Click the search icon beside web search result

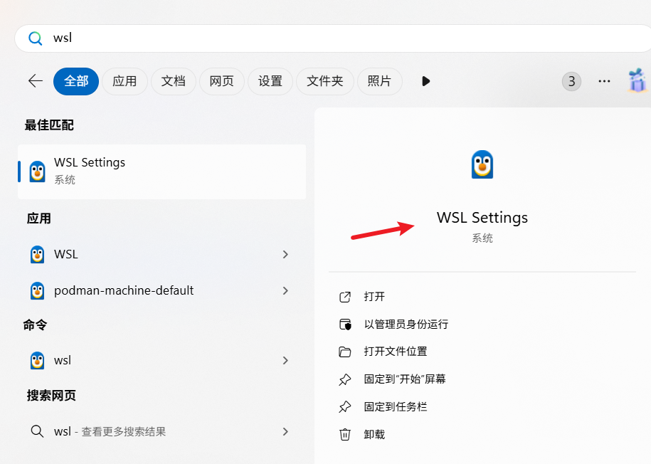click(x=36, y=431)
